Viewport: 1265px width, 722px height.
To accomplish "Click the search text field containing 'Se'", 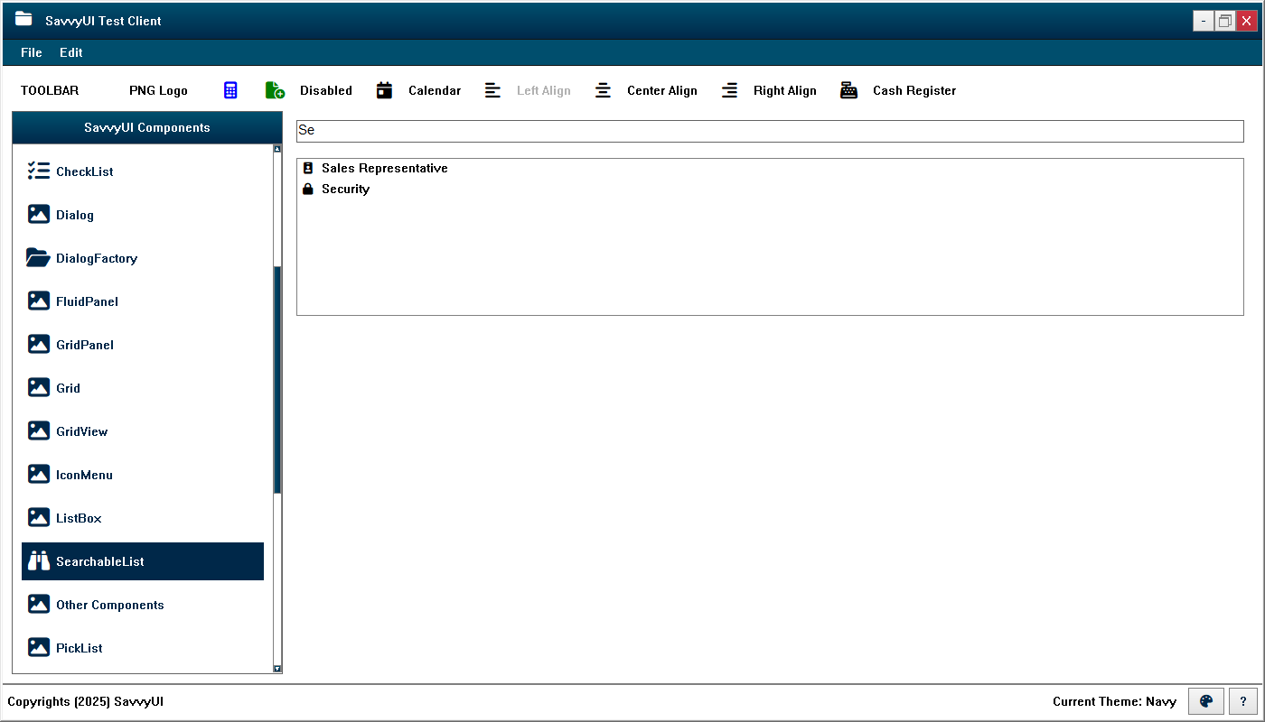I will point(768,131).
